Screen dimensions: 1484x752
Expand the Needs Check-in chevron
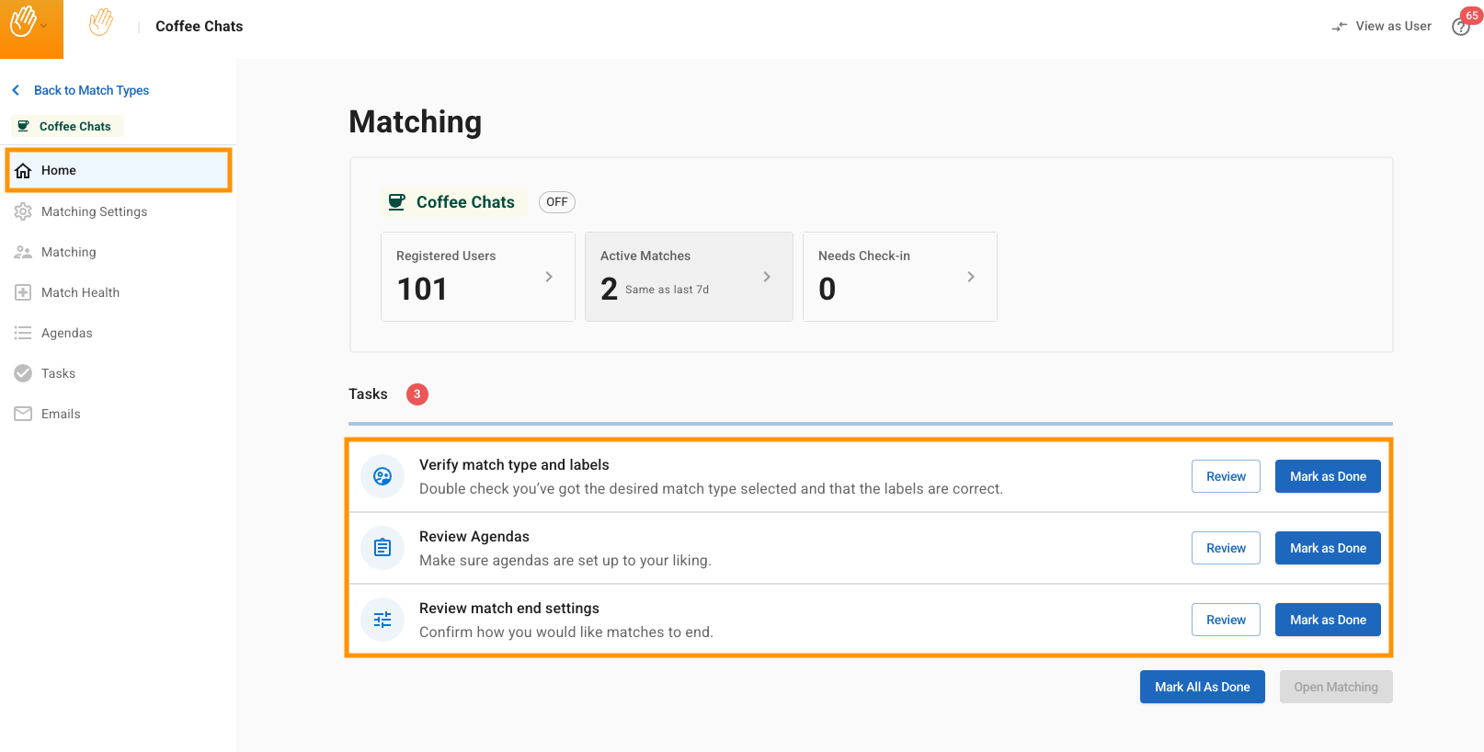point(971,277)
